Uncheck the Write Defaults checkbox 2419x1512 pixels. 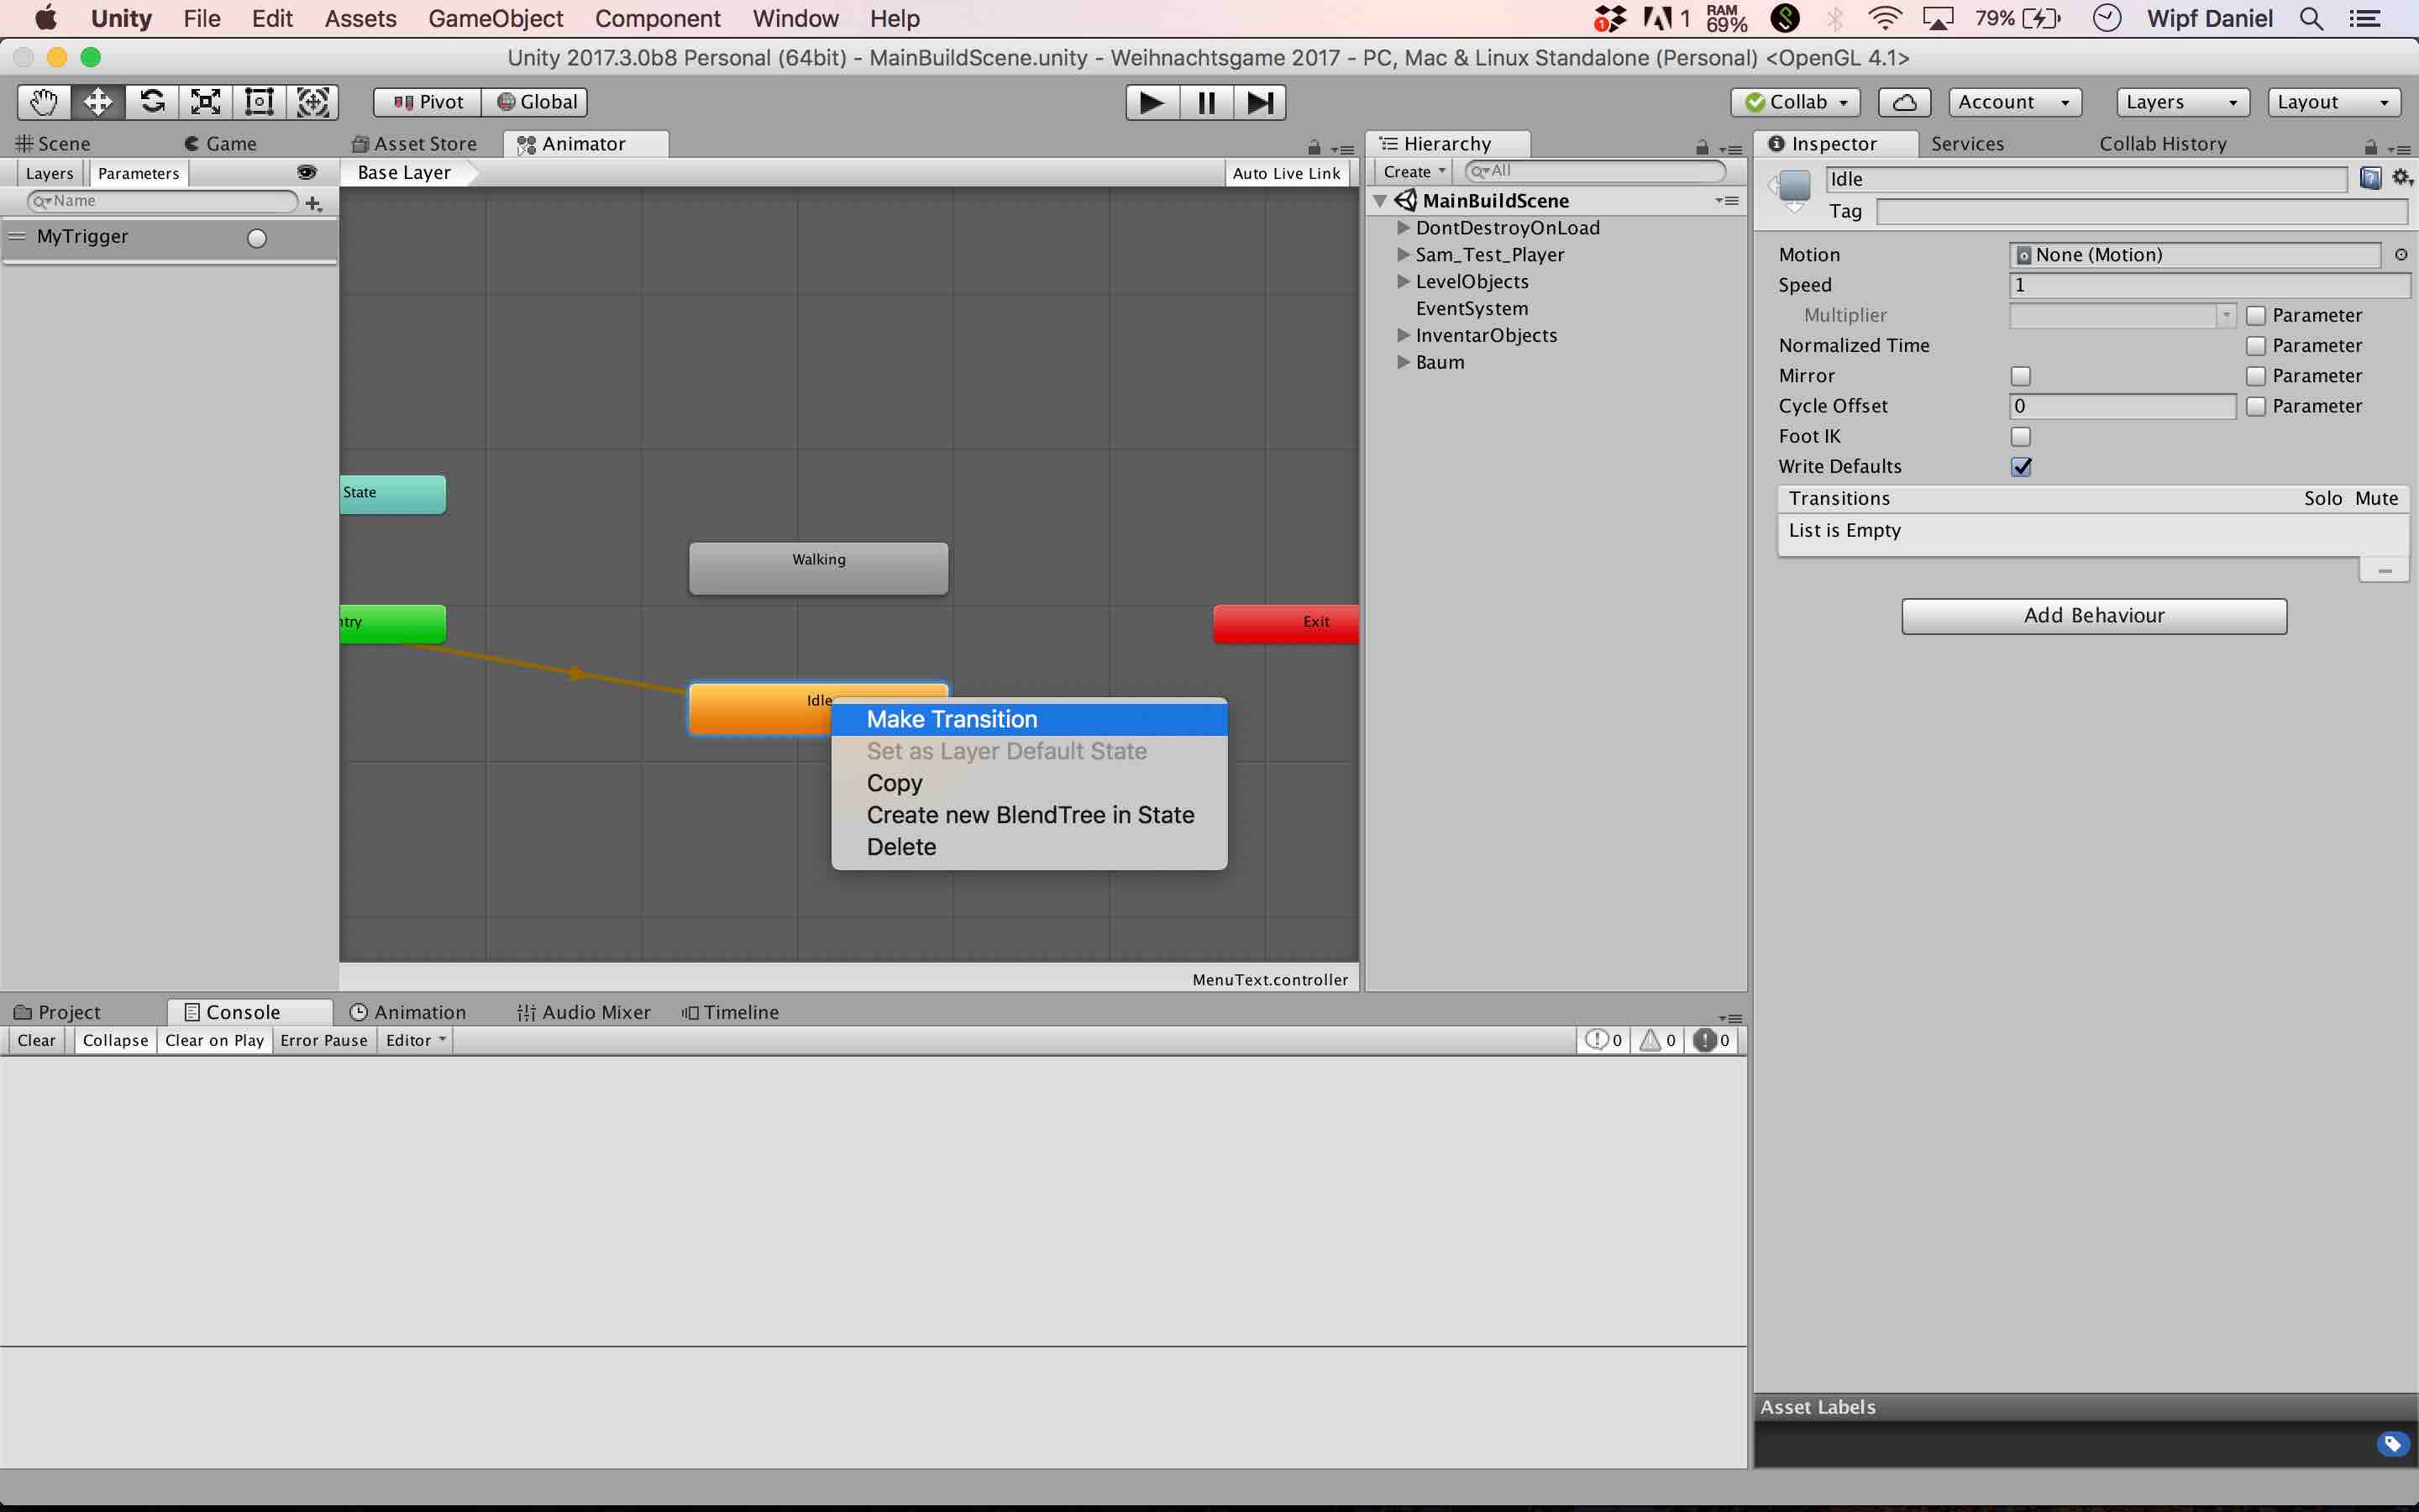pyautogui.click(x=2021, y=466)
